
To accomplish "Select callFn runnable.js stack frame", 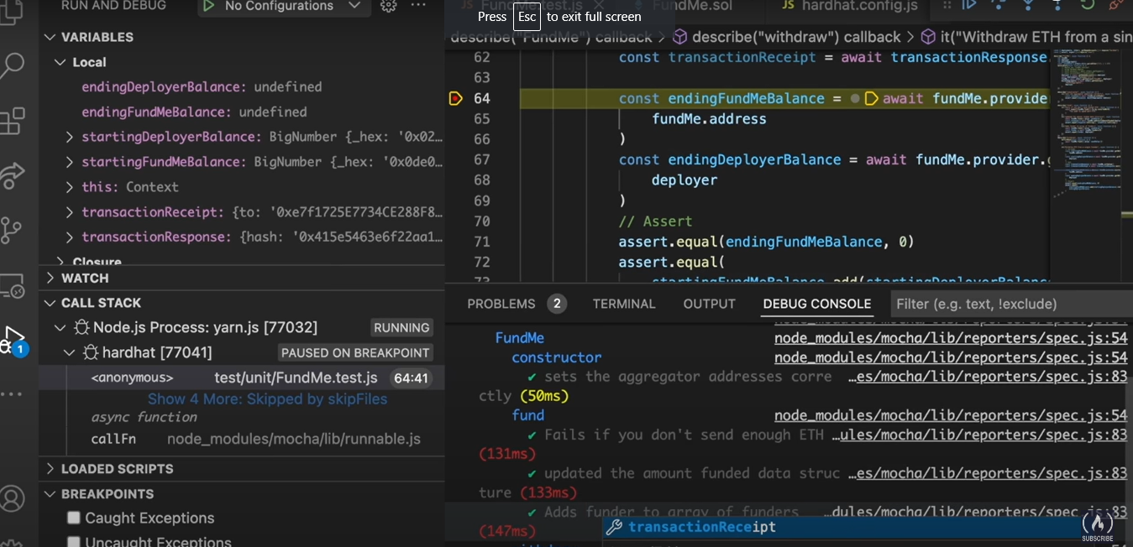I will click(242, 439).
